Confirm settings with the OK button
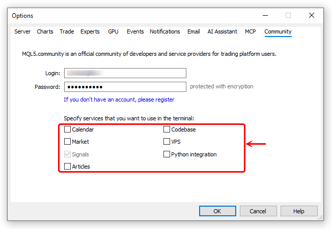This screenshot has width=332, height=229. [x=217, y=211]
